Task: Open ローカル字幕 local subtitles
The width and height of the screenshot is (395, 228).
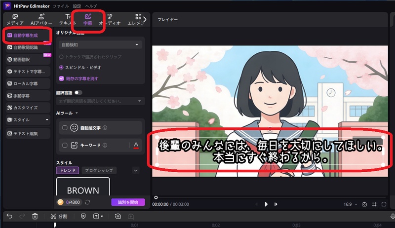Action: pyautogui.click(x=28, y=83)
